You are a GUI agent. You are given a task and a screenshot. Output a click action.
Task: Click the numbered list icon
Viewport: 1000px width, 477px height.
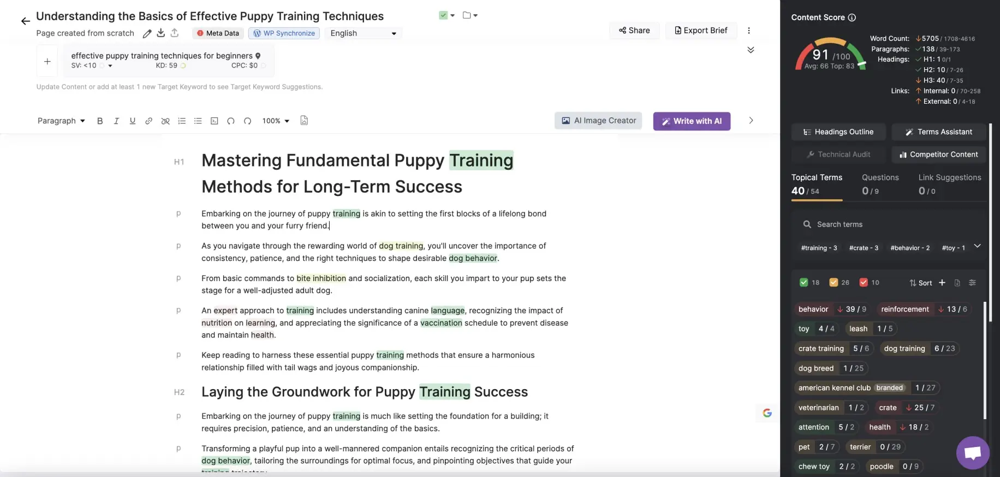point(182,121)
